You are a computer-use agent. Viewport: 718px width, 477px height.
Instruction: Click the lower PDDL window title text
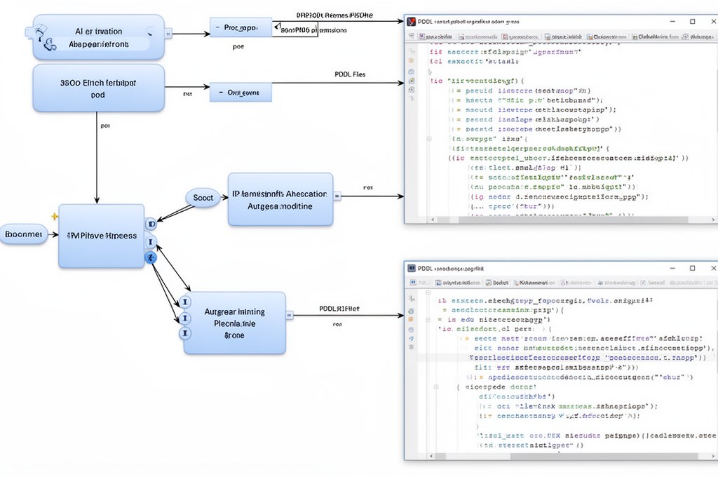point(451,268)
